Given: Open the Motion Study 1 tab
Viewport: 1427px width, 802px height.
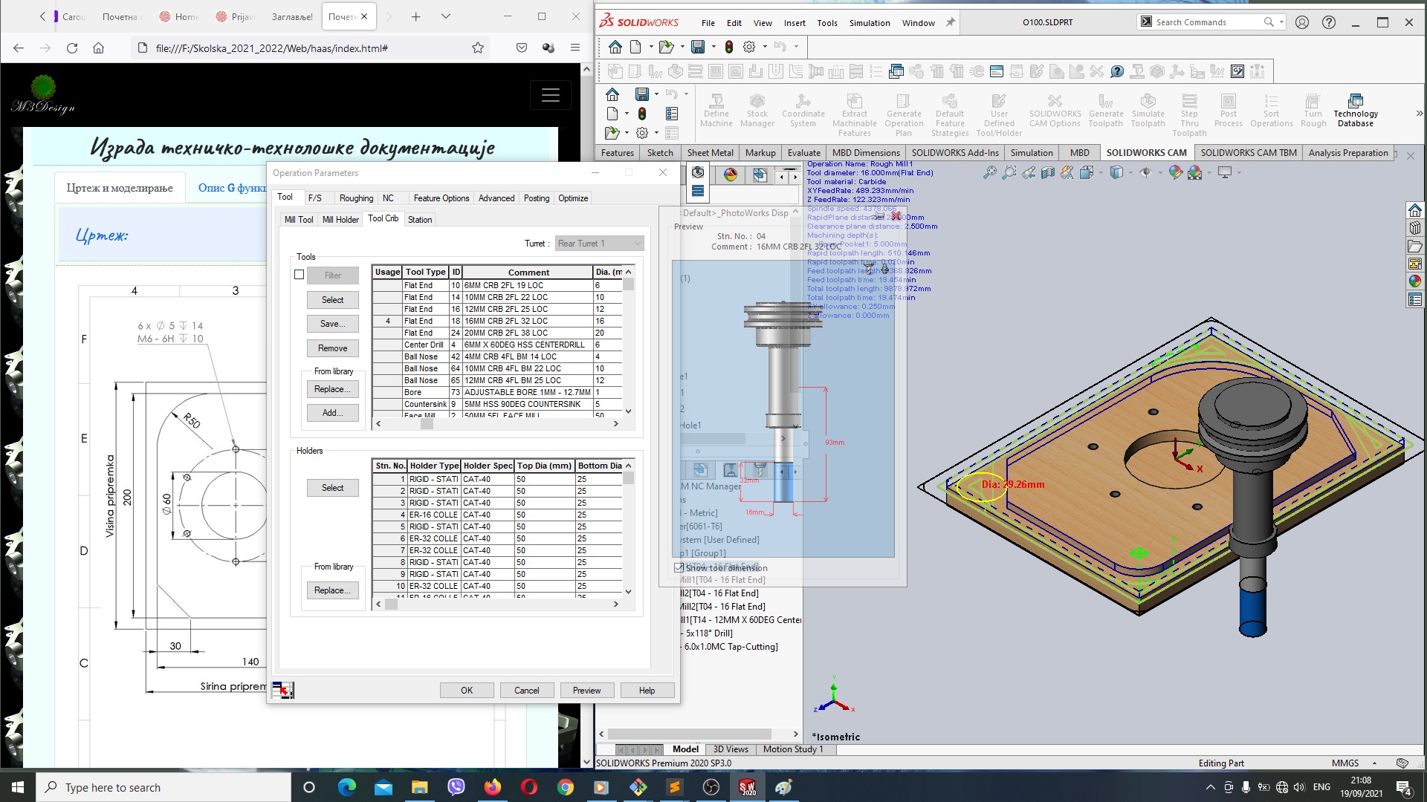Looking at the screenshot, I should pyautogui.click(x=793, y=749).
